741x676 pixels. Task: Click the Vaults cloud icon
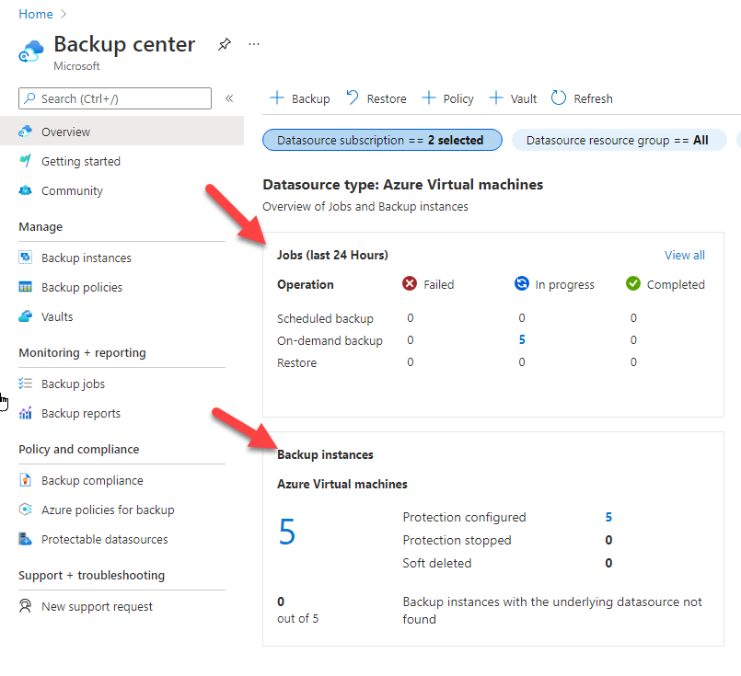click(x=25, y=316)
